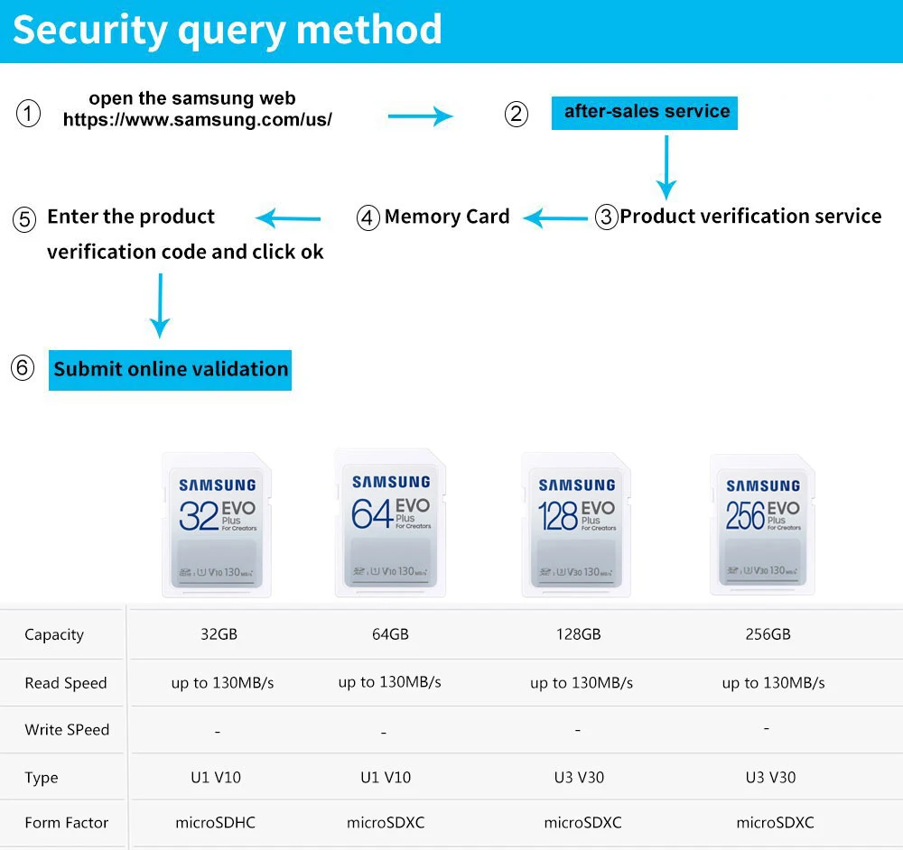This screenshot has width=903, height=850.
Task: Click the Submit online validation box
Action: point(170,370)
